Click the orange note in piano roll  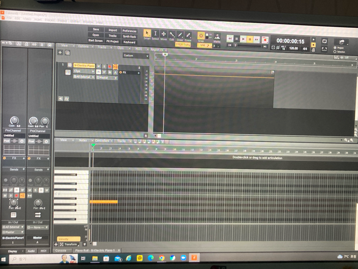point(103,202)
